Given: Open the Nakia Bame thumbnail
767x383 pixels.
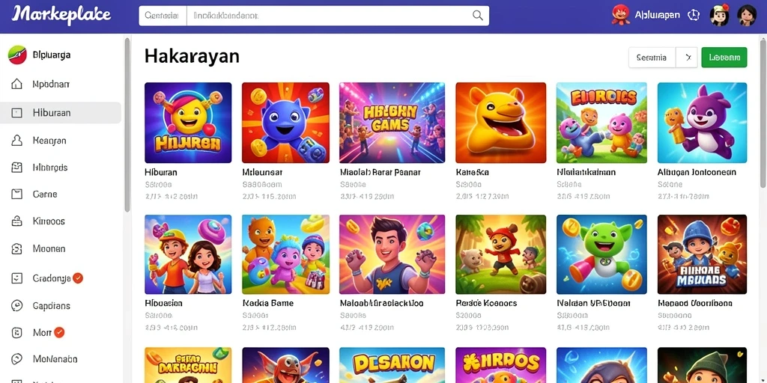Looking at the screenshot, I should [285, 254].
